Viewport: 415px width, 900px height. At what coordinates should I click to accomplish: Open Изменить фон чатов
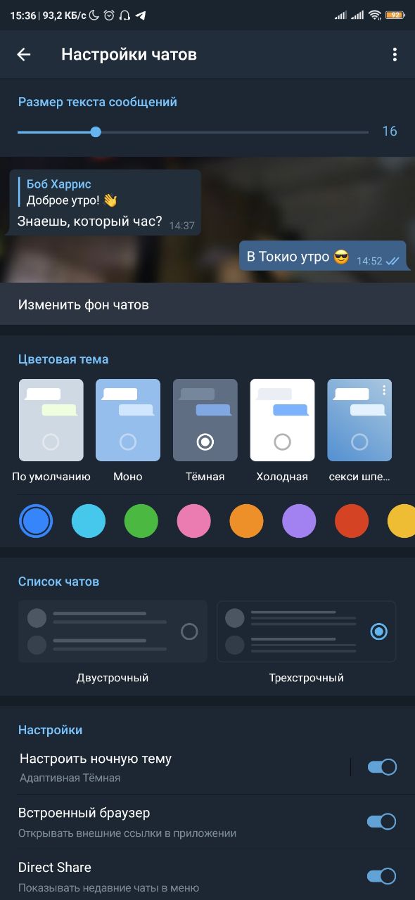(207, 304)
